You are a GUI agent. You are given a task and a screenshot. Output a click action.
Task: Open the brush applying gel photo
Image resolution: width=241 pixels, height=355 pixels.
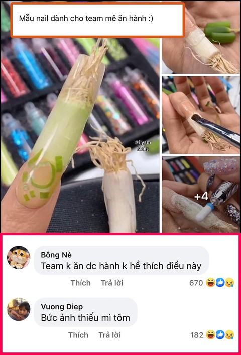[x=201, y=115]
